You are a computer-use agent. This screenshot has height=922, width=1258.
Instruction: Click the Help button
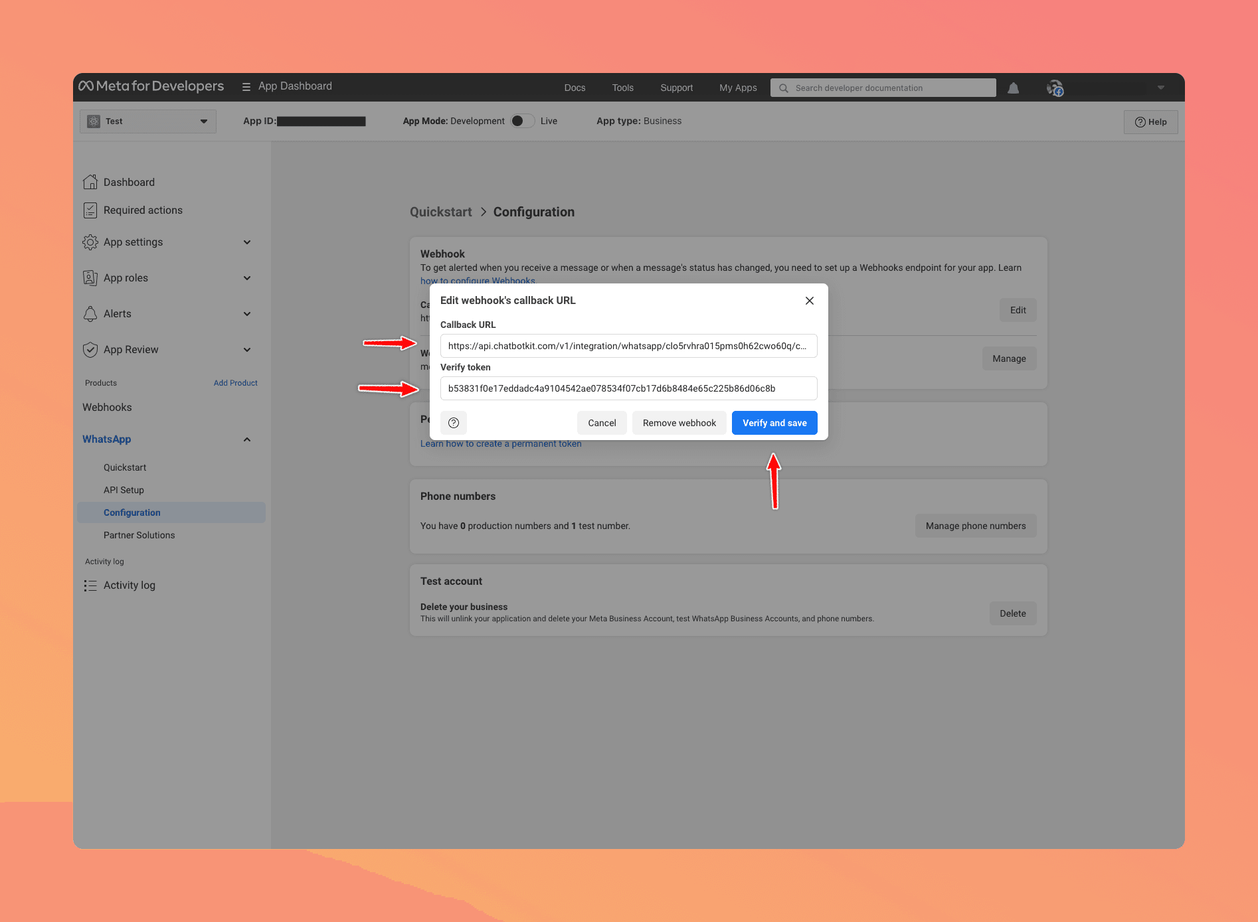pyautogui.click(x=1151, y=122)
